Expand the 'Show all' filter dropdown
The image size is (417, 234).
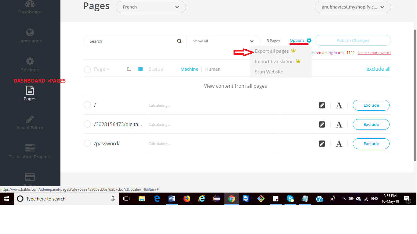click(223, 41)
